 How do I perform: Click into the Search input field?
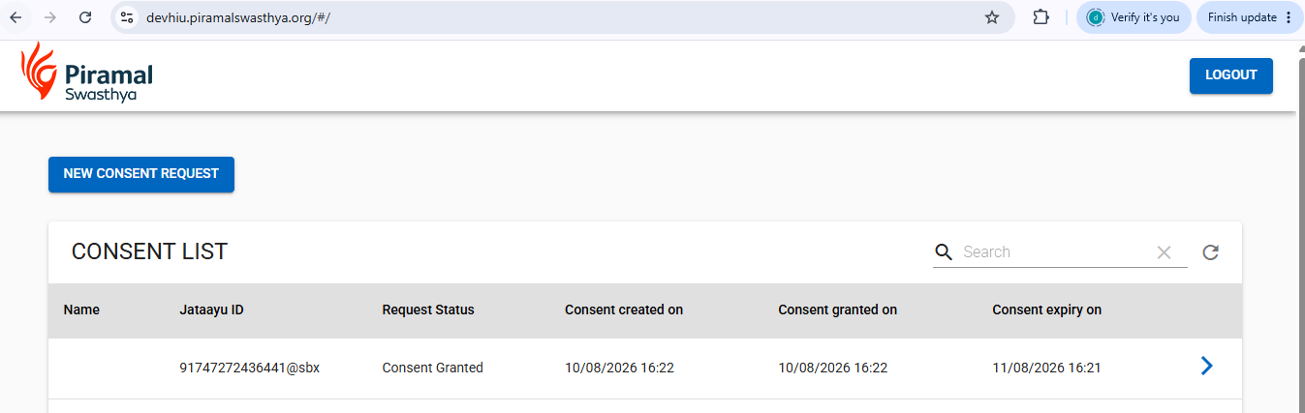[x=1054, y=252]
